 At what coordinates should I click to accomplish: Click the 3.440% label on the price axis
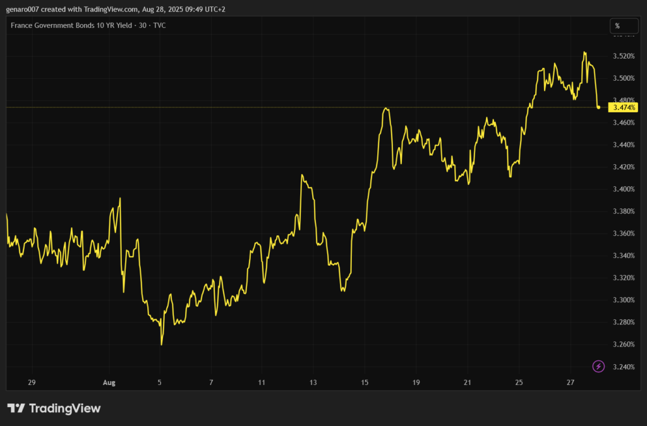624,145
